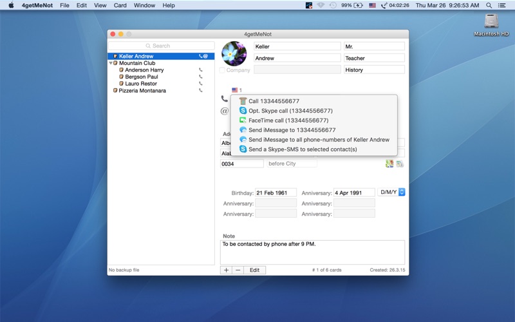Click the Wi-Fi status icon in menu bar
This screenshot has width=515, height=322.
pos(321,5)
